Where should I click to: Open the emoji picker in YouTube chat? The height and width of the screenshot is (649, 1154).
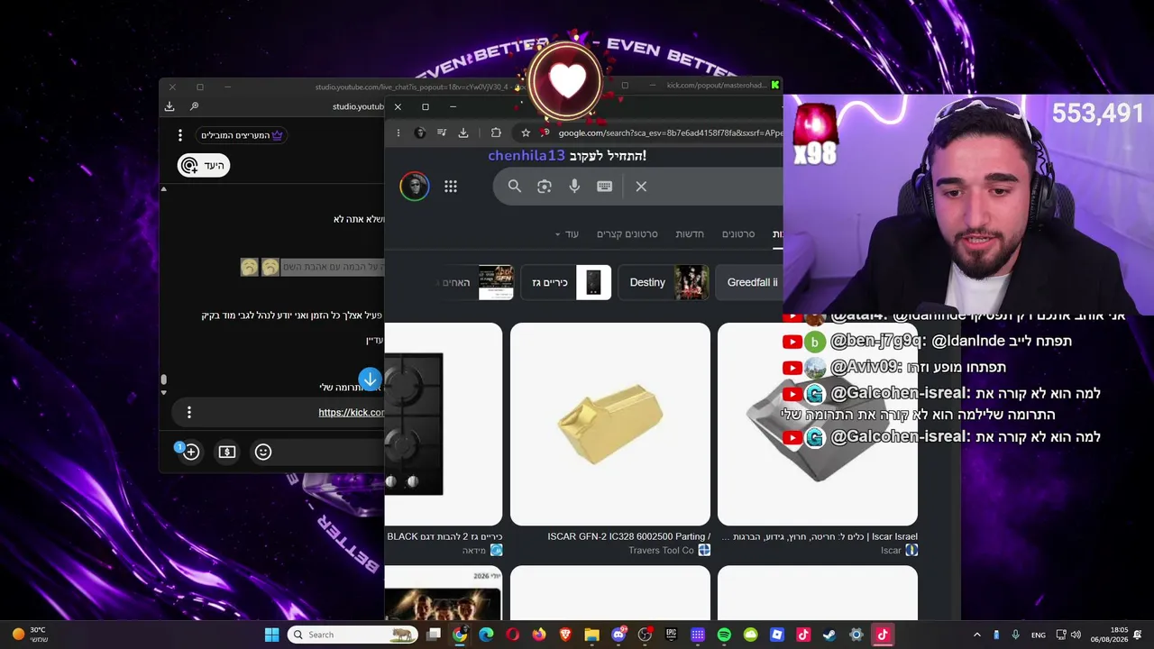point(263,452)
